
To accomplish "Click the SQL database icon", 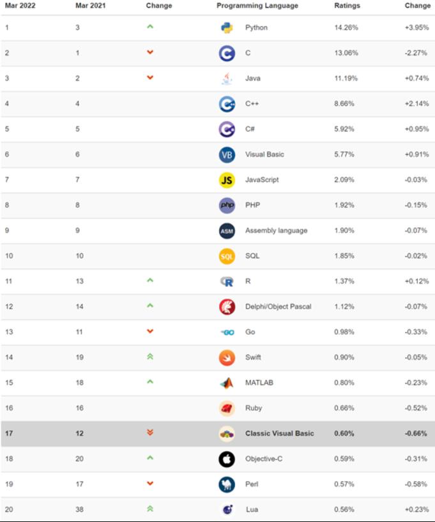I will [x=227, y=256].
